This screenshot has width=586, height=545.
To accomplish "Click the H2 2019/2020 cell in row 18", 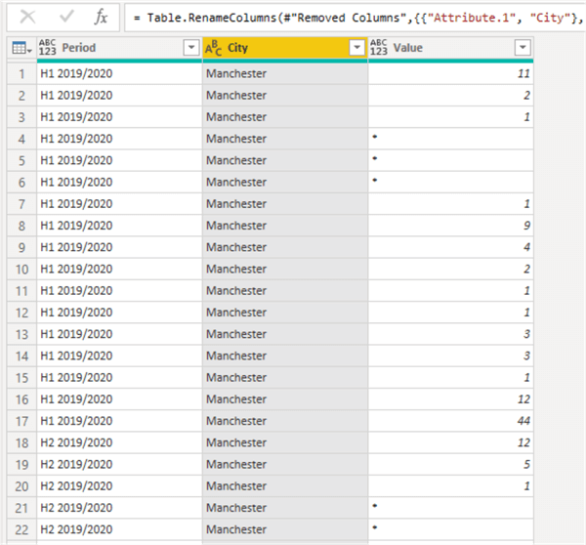I will point(118,442).
